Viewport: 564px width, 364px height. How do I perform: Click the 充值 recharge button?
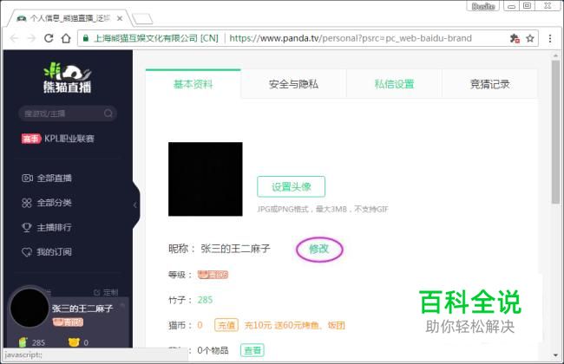point(226,325)
